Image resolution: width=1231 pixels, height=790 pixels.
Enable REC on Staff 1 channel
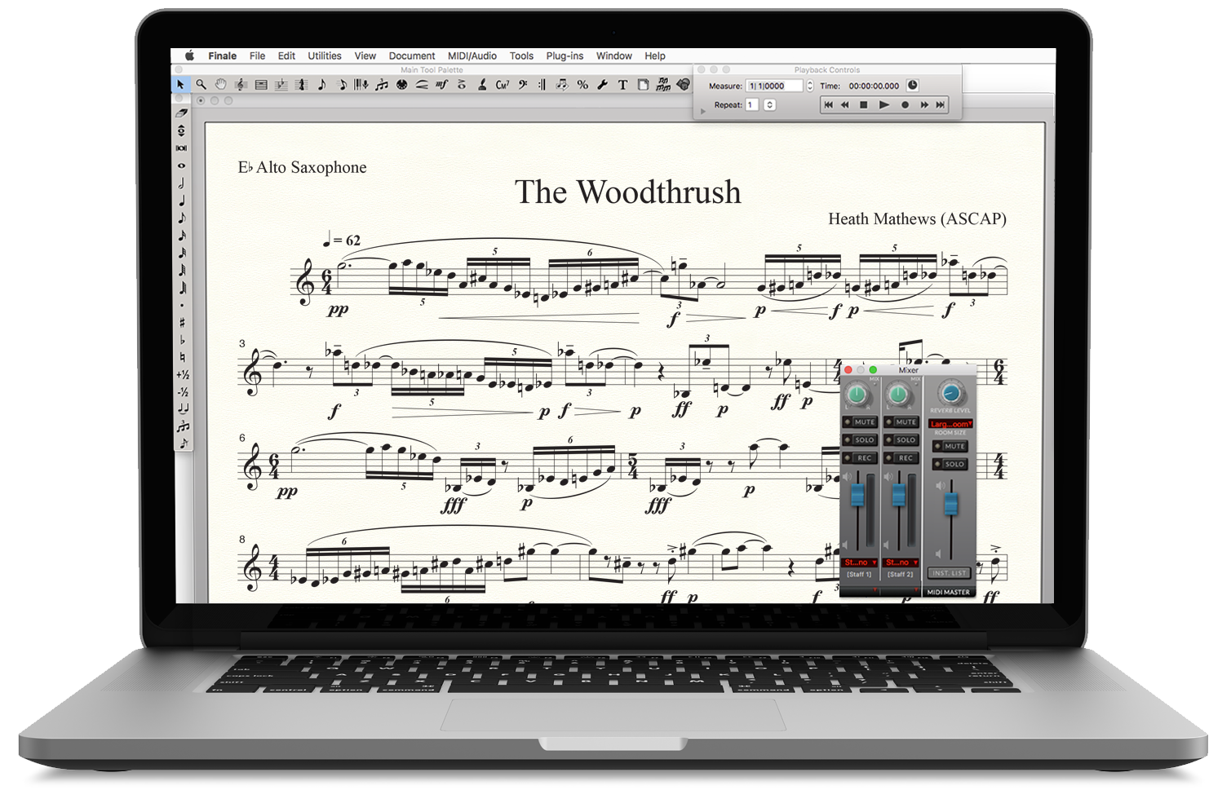coord(862,458)
